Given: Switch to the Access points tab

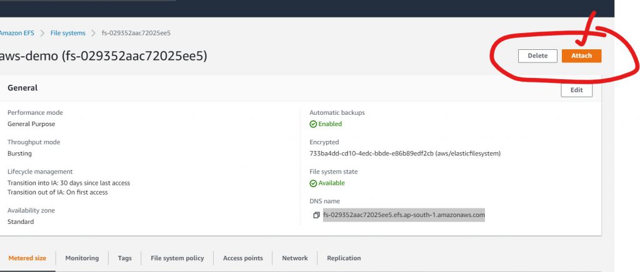Looking at the screenshot, I should pos(242,258).
